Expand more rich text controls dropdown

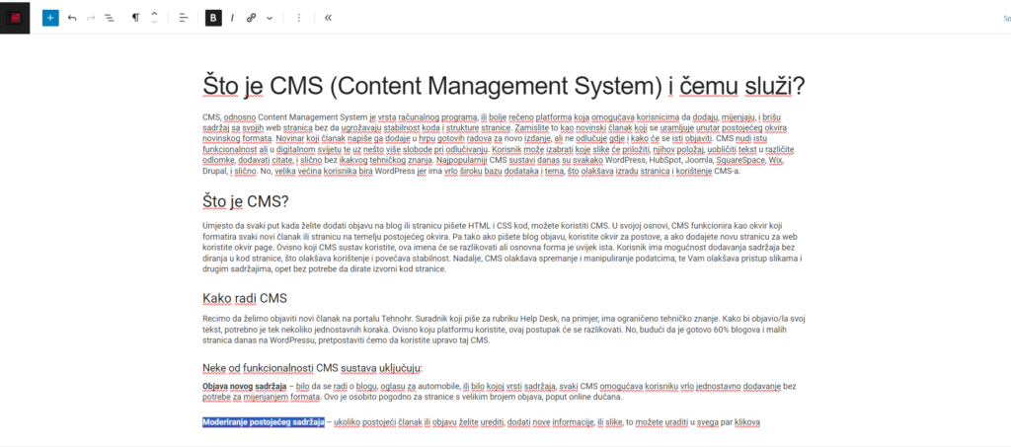click(x=270, y=18)
